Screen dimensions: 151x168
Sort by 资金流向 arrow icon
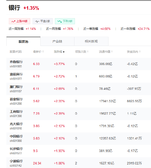(140, 52)
